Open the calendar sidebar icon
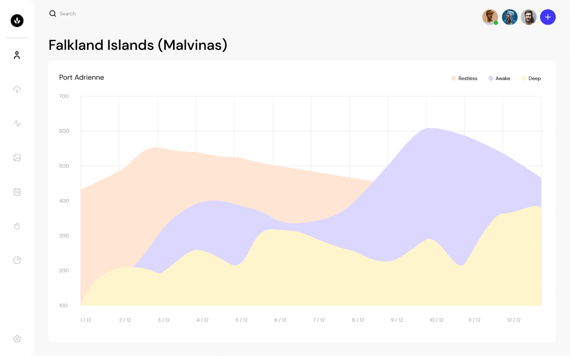570x356 pixels. pos(17,192)
